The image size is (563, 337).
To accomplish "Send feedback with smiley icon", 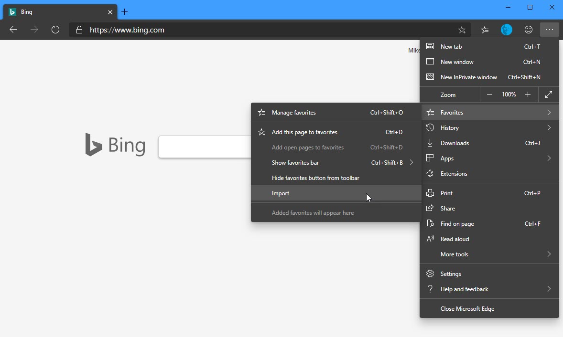I will pos(529,30).
